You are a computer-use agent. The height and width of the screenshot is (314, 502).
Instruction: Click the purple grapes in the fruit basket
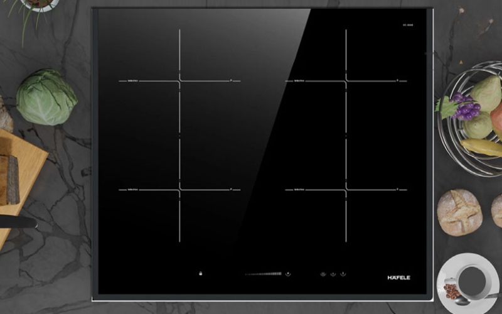tap(466, 107)
